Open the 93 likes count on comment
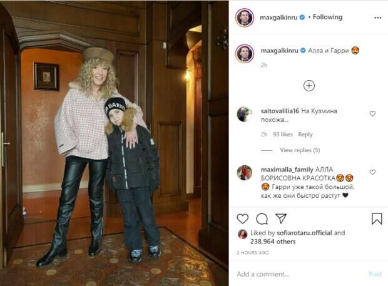Screen dimensions: 388x286 (x=283, y=135)
